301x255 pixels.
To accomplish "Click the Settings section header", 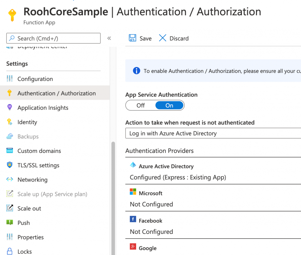I will (x=17, y=64).
